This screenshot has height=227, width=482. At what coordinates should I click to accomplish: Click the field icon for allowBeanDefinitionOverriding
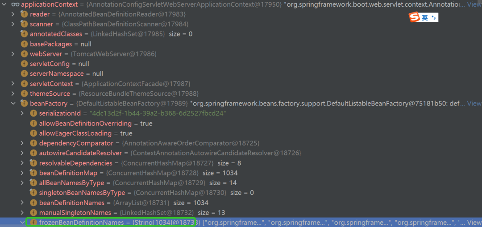tap(33, 123)
